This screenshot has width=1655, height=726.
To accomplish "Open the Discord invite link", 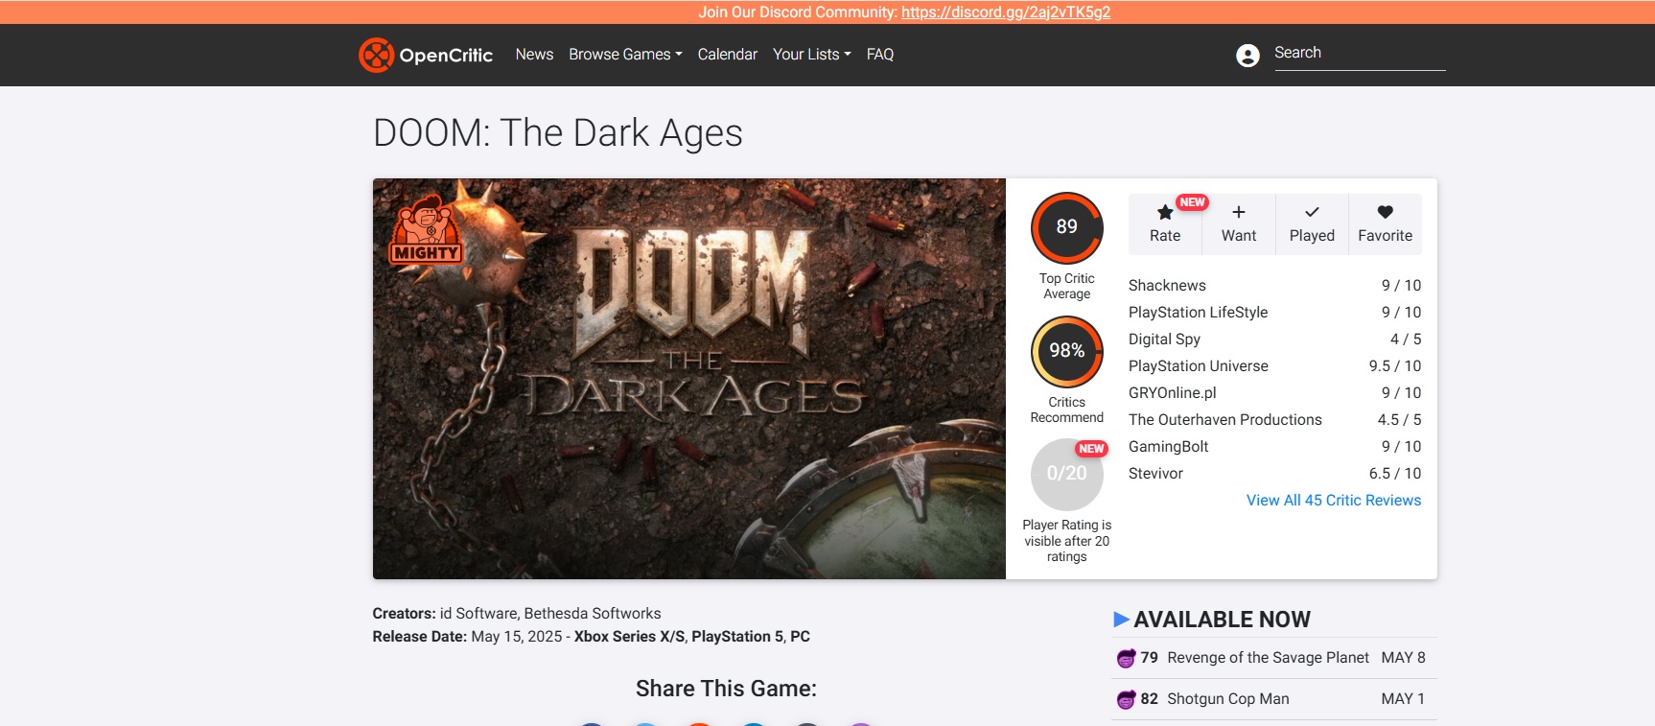I will click(1006, 12).
